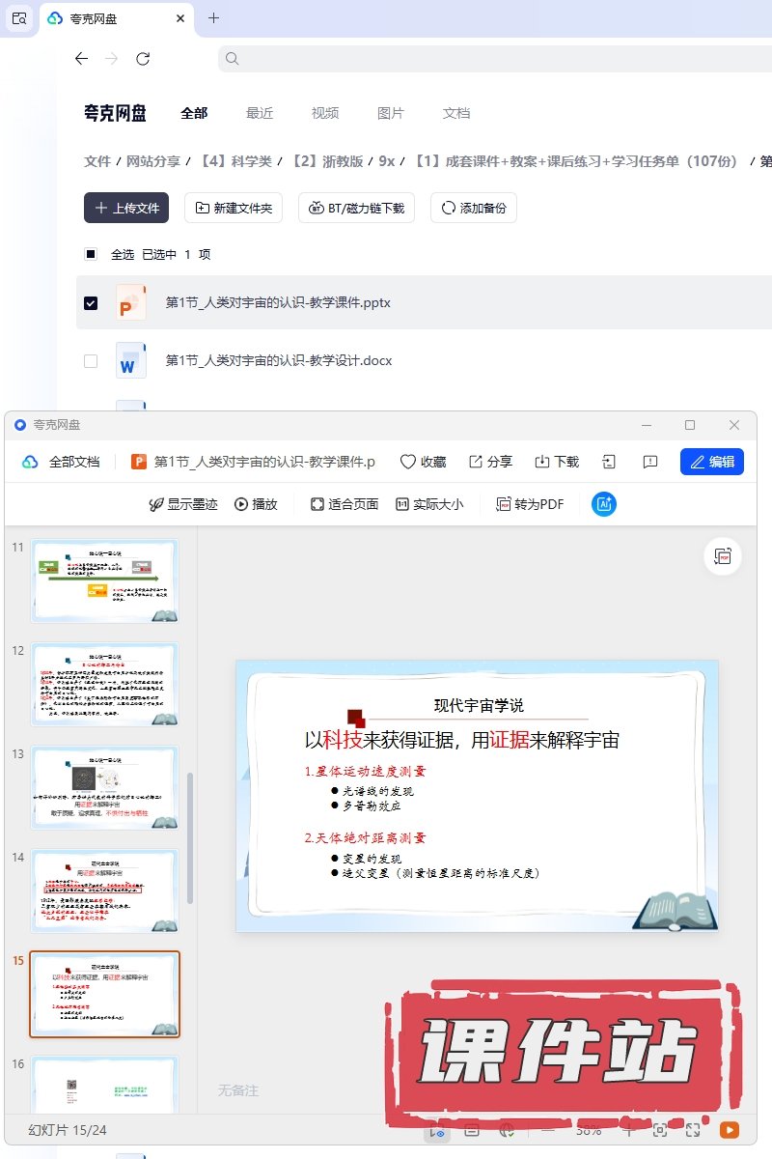Check the 教学设计.docx file checkbox
The width and height of the screenshot is (772, 1159).
[x=91, y=361]
